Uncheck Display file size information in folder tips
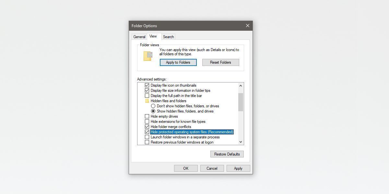 [147, 91]
